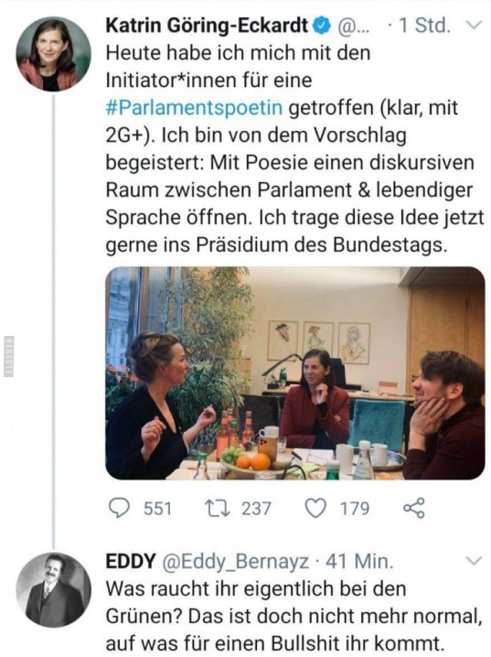
Task: Open the #Parlamentspoetin hashtag link
Action: click(x=194, y=108)
